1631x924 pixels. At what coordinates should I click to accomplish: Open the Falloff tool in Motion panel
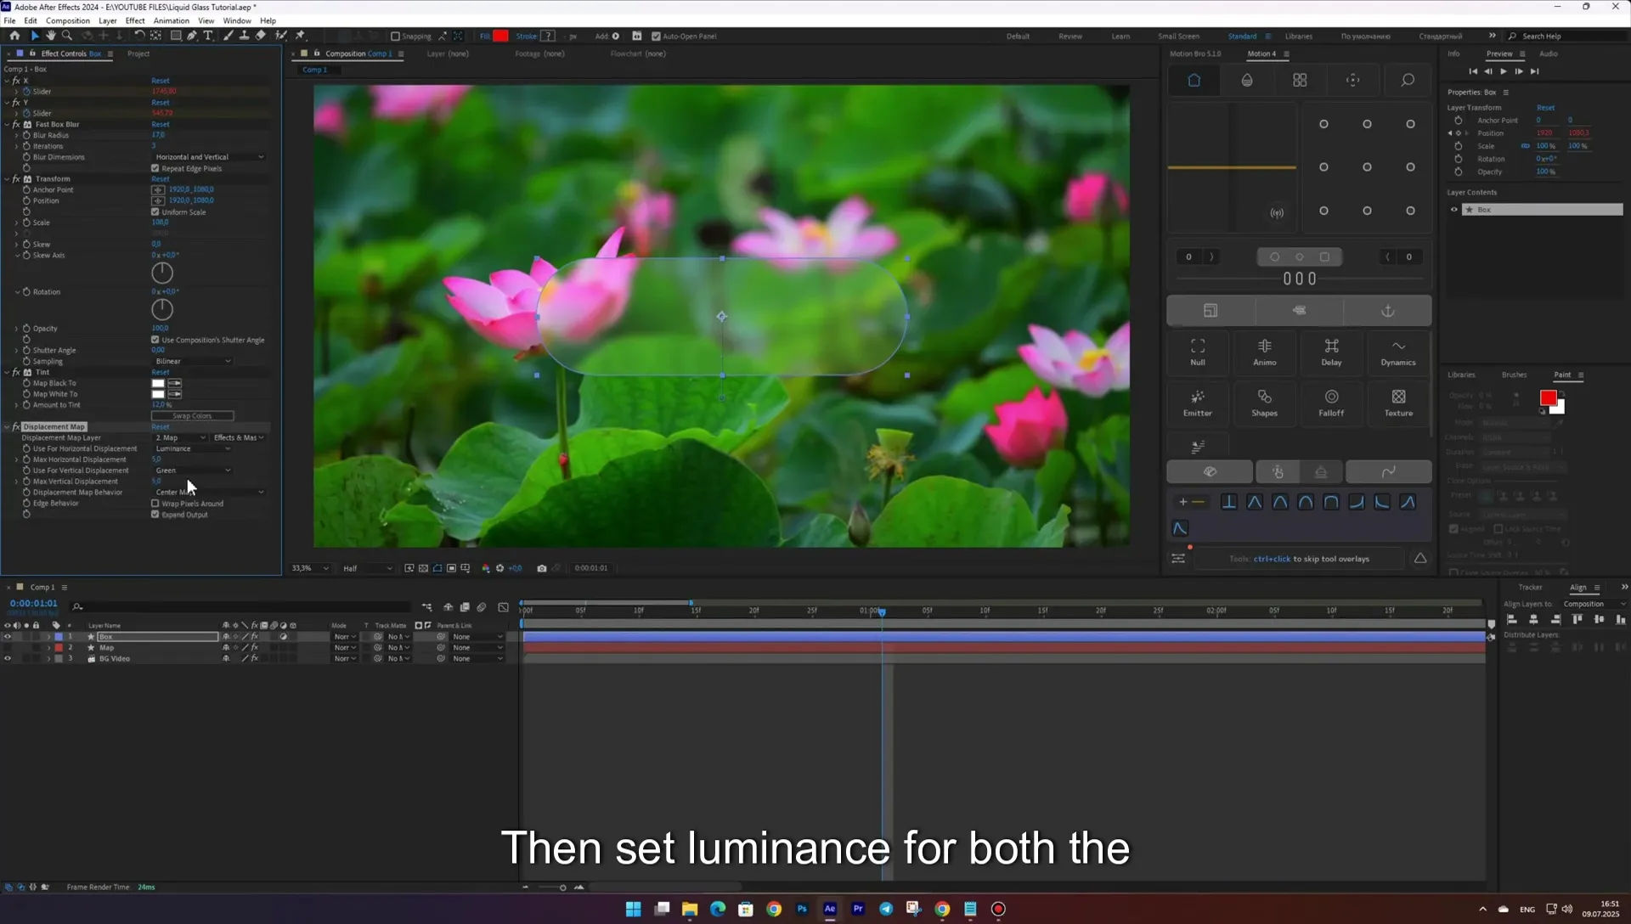pyautogui.click(x=1331, y=403)
